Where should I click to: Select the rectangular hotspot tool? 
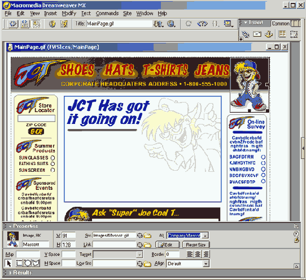[x=19, y=263]
